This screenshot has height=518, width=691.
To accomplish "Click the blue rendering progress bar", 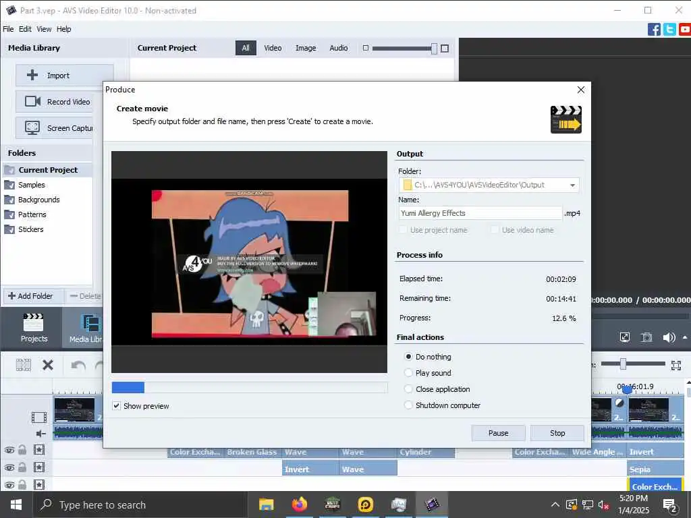I will tap(128, 387).
